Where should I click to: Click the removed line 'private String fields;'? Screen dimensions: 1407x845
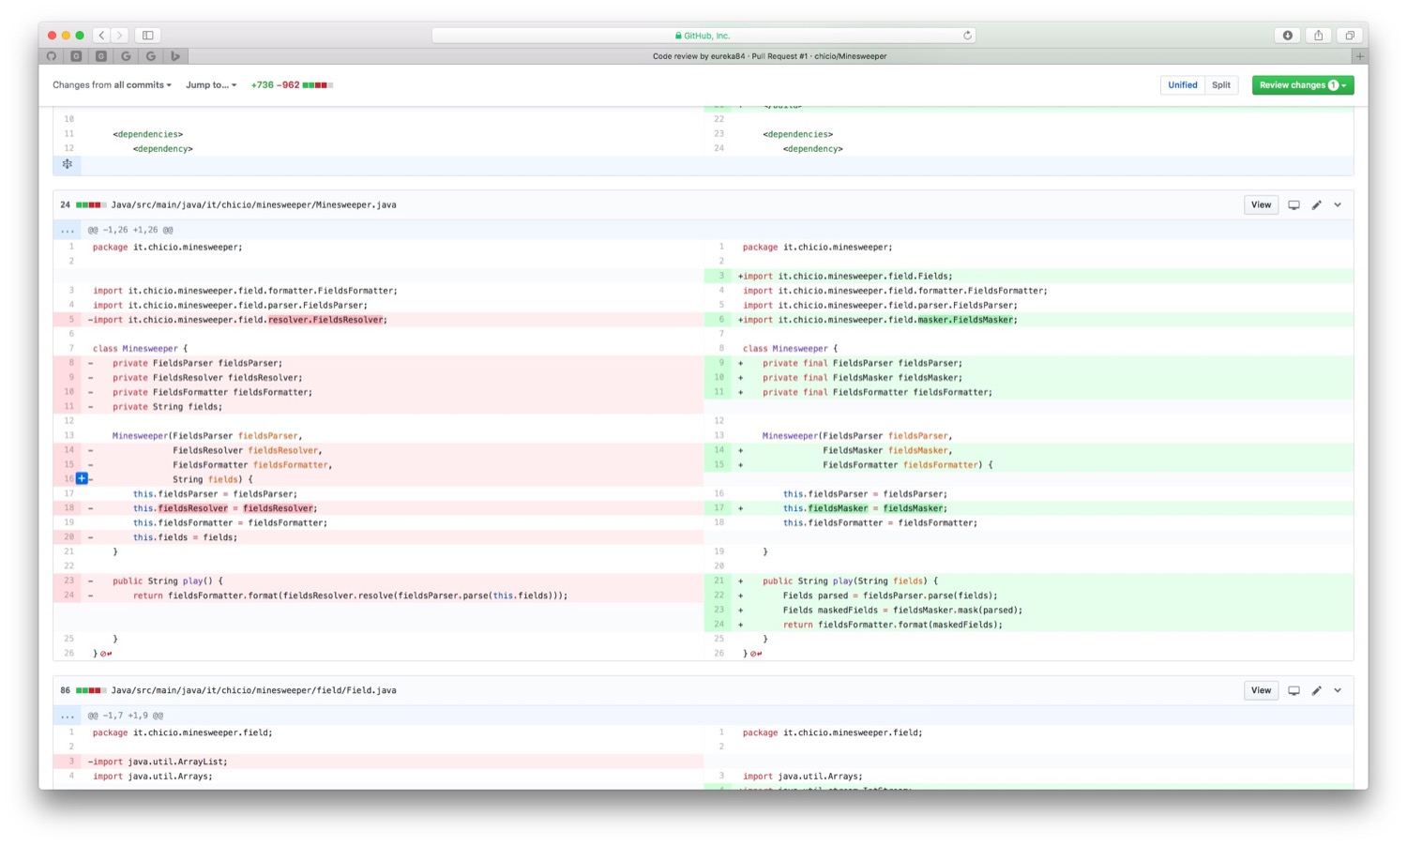coord(378,407)
